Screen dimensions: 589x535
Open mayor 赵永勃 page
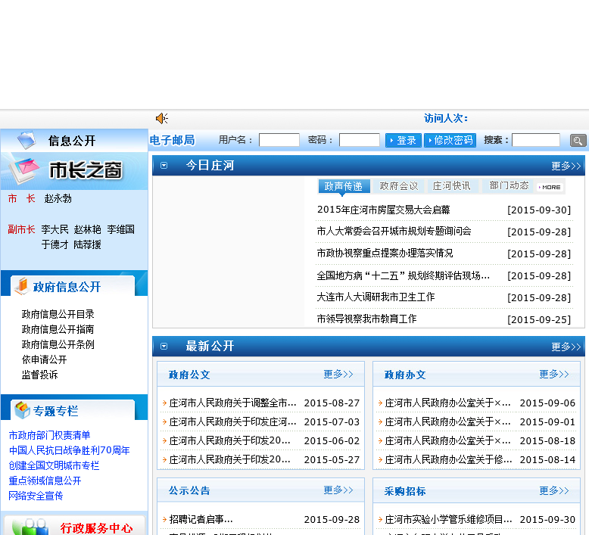(x=58, y=198)
